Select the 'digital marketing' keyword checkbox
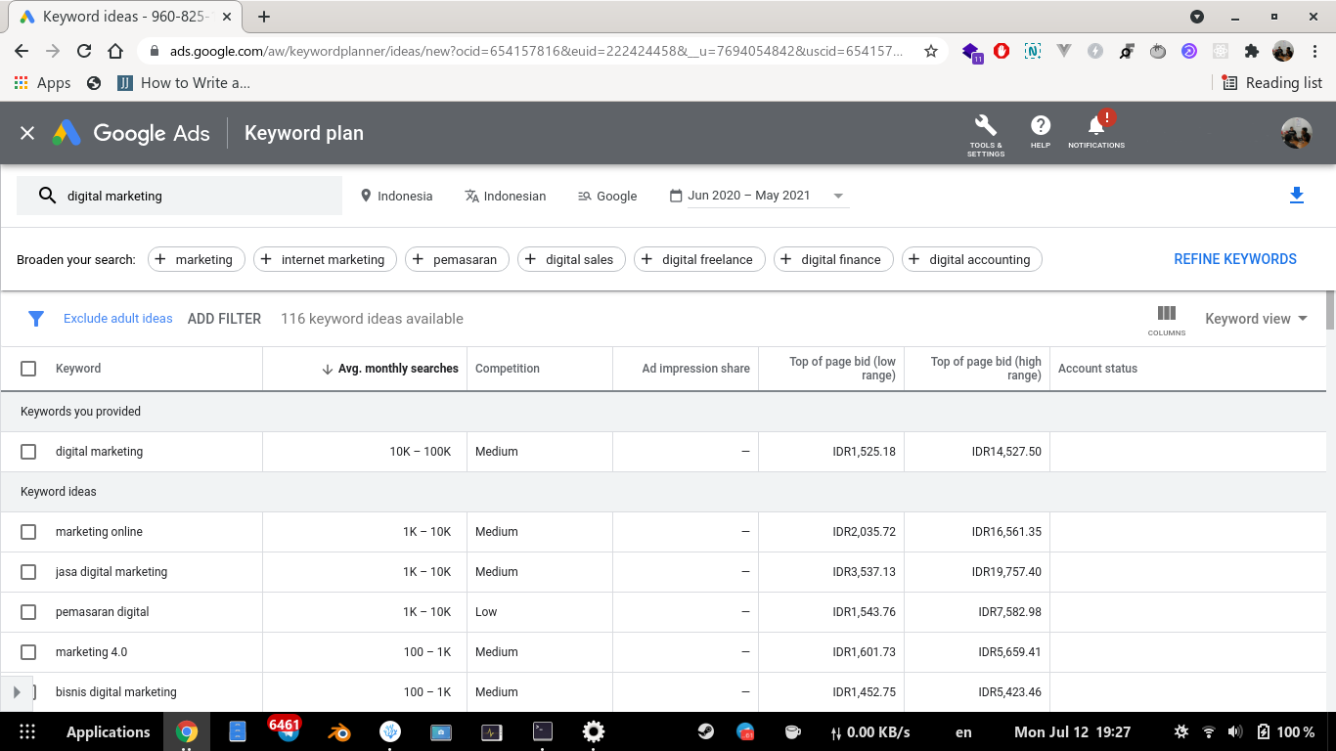The image size is (1336, 751). point(28,452)
